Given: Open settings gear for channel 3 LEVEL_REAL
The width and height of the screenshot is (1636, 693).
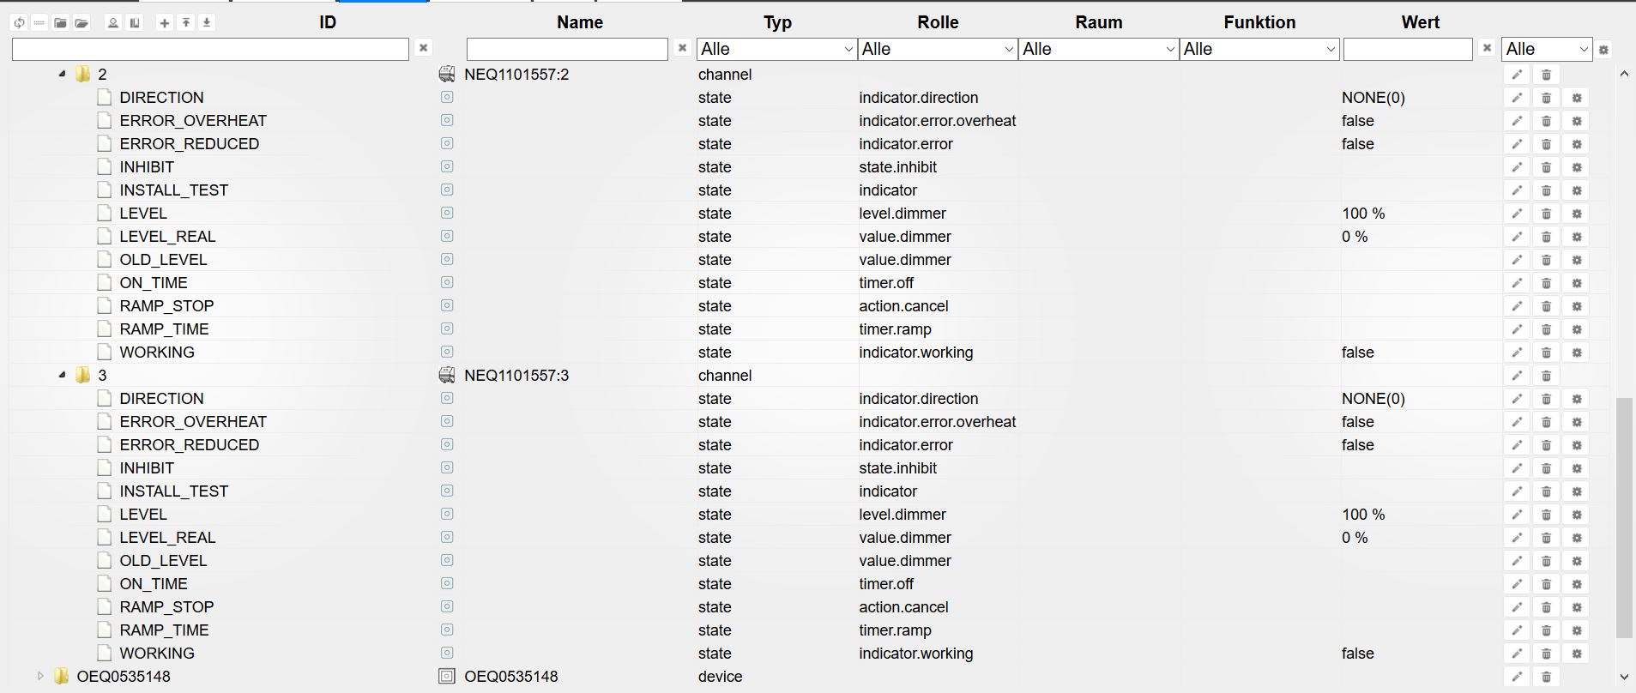Looking at the screenshot, I should (1576, 538).
